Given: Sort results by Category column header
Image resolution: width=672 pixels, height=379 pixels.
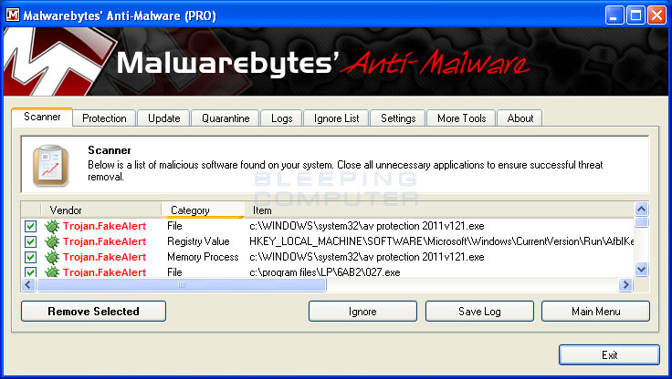Looking at the screenshot, I should (x=203, y=210).
